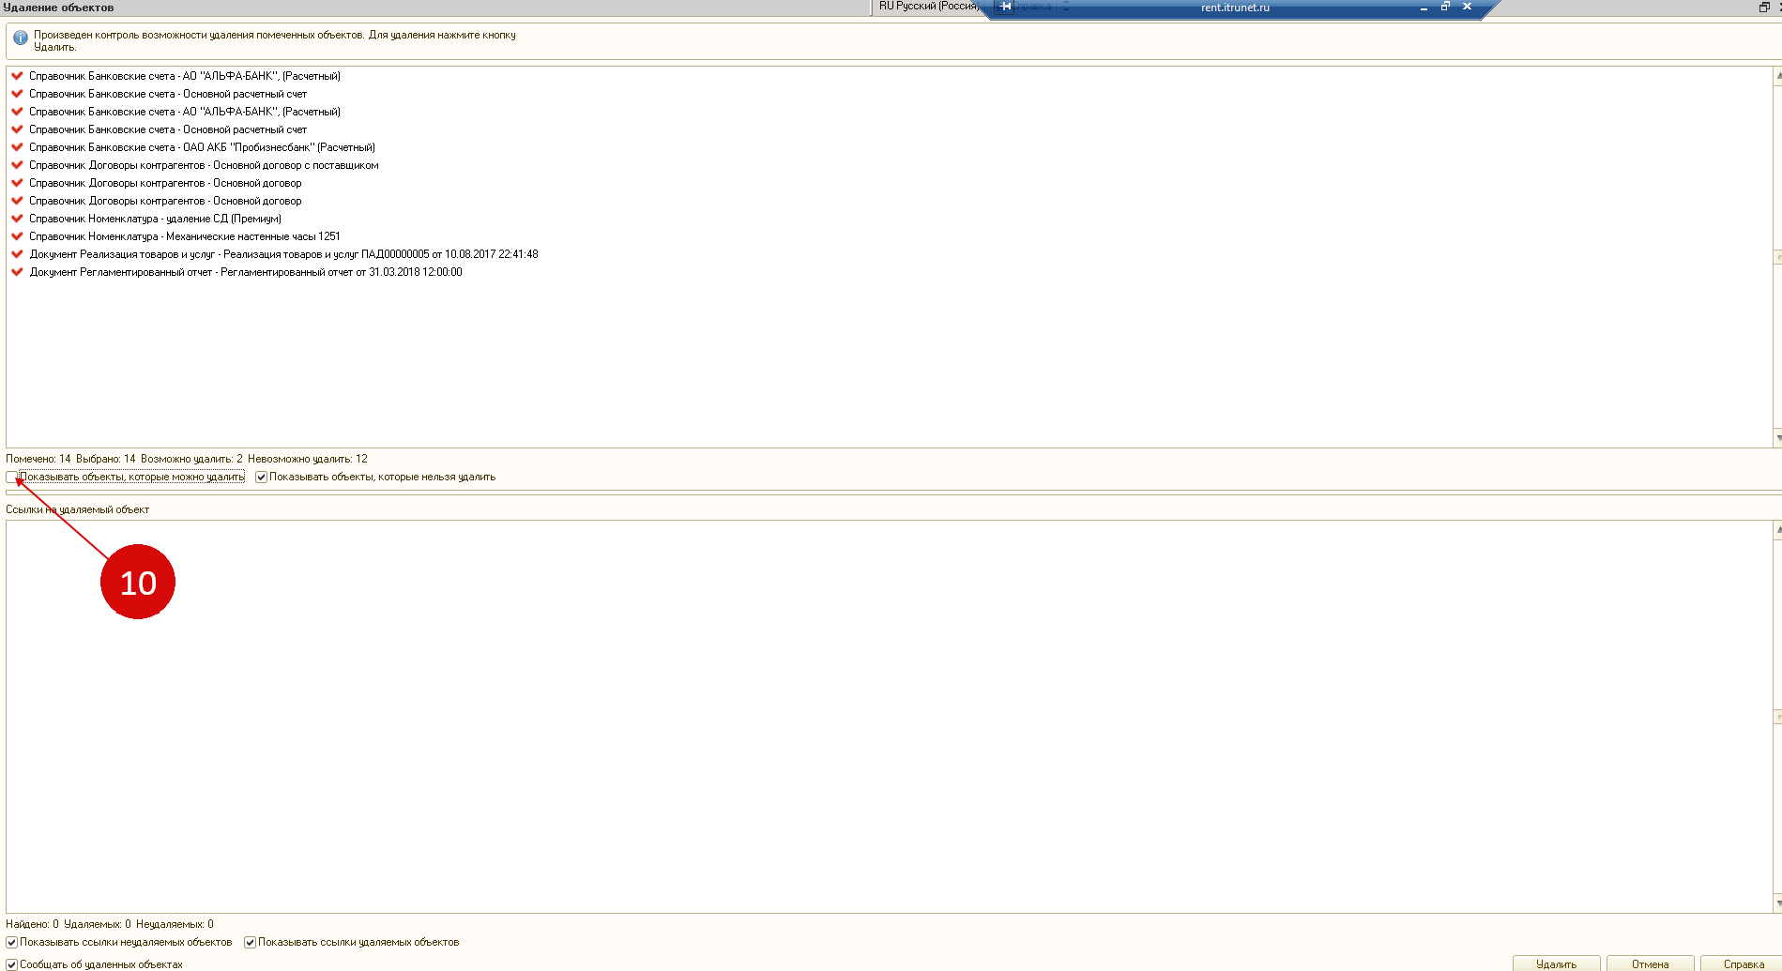Select Номенклатура - удаление СД (Премиум) row
This screenshot has height=971, width=1782.
155,219
